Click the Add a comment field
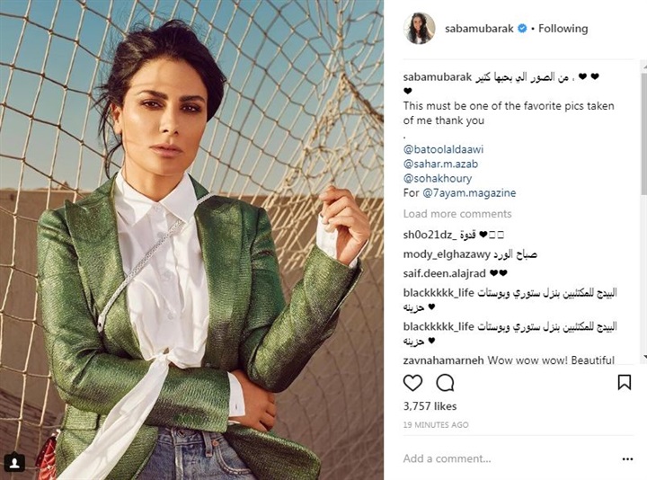 tap(508, 458)
